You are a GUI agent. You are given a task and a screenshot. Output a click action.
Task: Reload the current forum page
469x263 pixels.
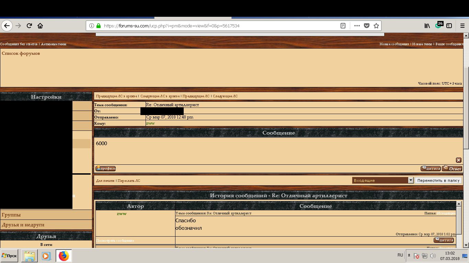point(30,26)
